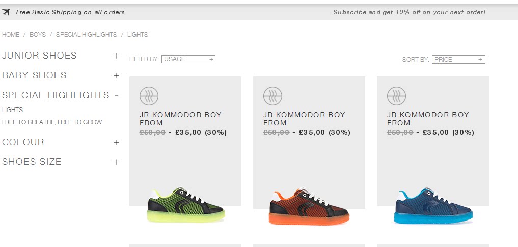Expand the Colour filter
518x247 pixels.
click(116, 142)
